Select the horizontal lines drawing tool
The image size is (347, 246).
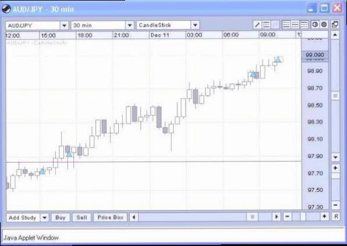click(266, 25)
